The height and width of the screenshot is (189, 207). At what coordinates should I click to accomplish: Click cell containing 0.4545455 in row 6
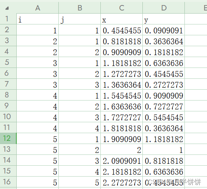coord(164,73)
